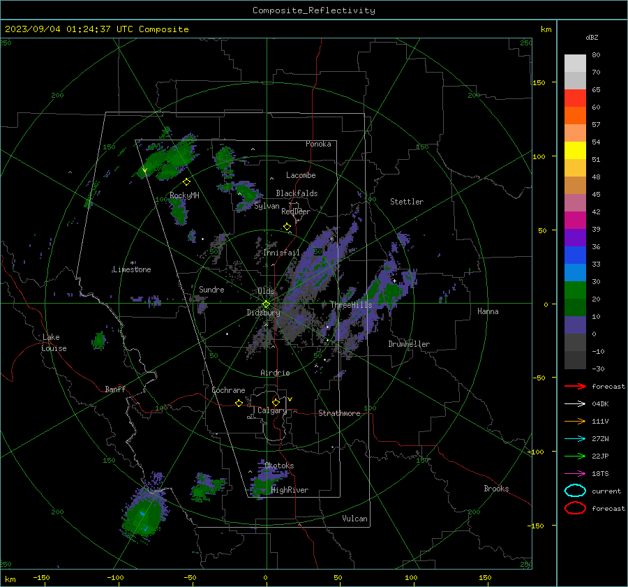Viewport: 628px width, 587px height.
Task: Click the yellow diamond marker above RockyMH
Action: (x=186, y=182)
